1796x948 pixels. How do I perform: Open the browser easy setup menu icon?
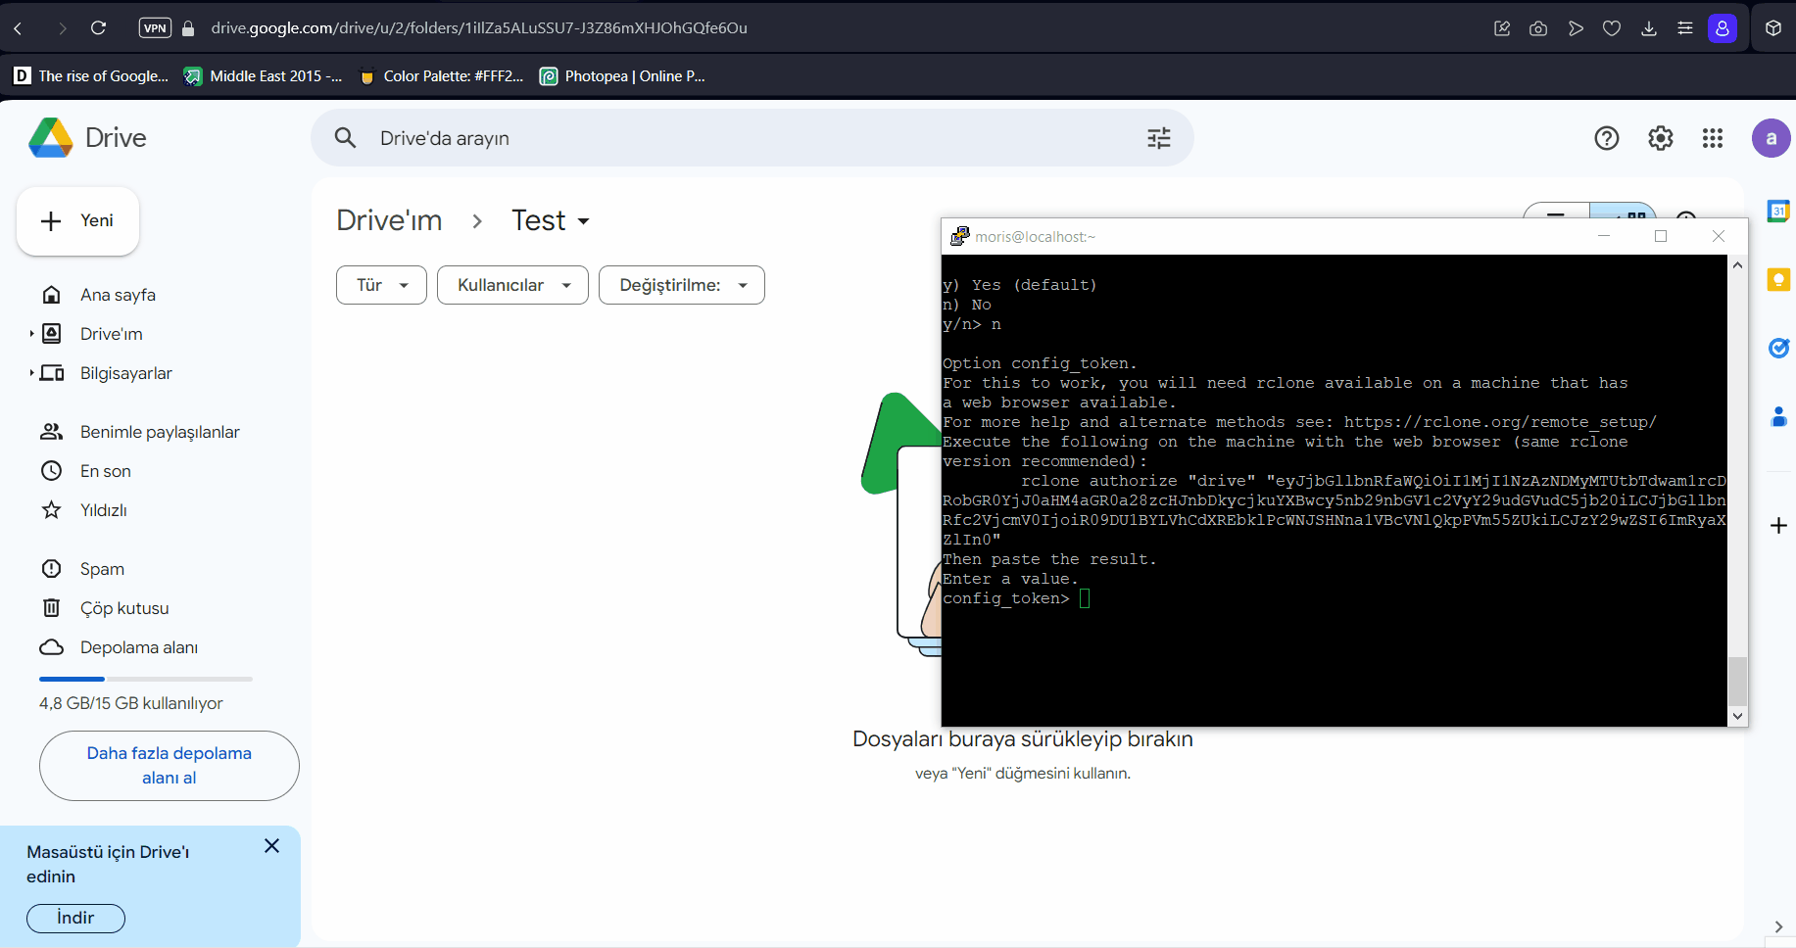coord(1685,28)
